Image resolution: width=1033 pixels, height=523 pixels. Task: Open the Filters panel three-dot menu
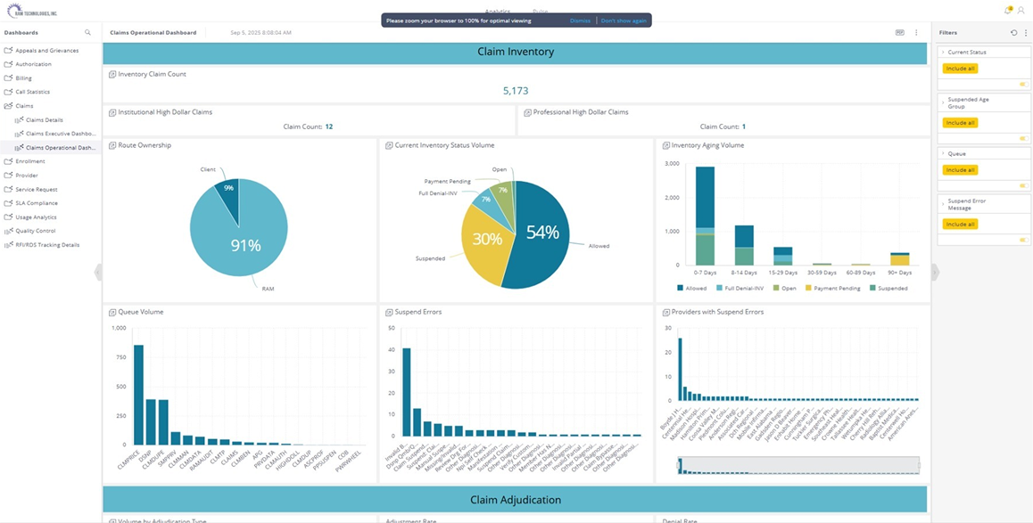point(1024,32)
